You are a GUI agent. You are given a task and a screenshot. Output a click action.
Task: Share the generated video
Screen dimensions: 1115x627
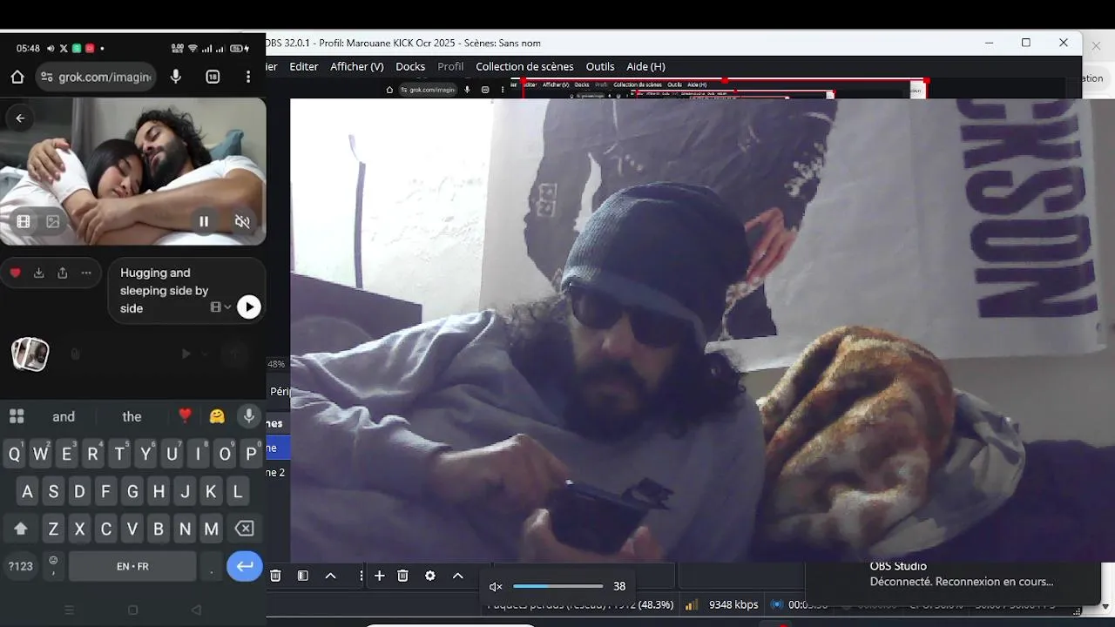[62, 273]
